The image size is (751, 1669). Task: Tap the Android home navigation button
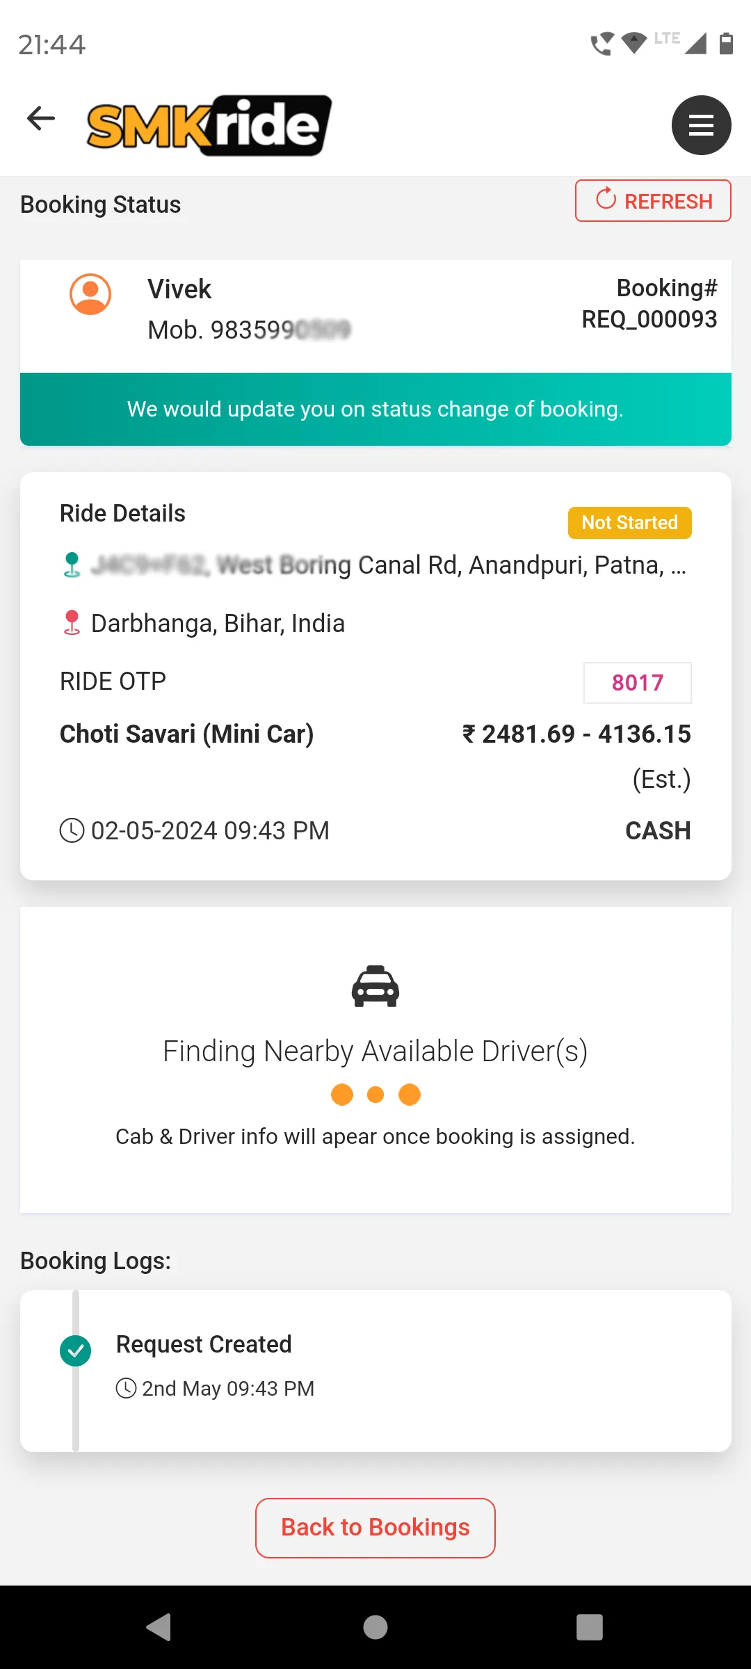point(375,1627)
